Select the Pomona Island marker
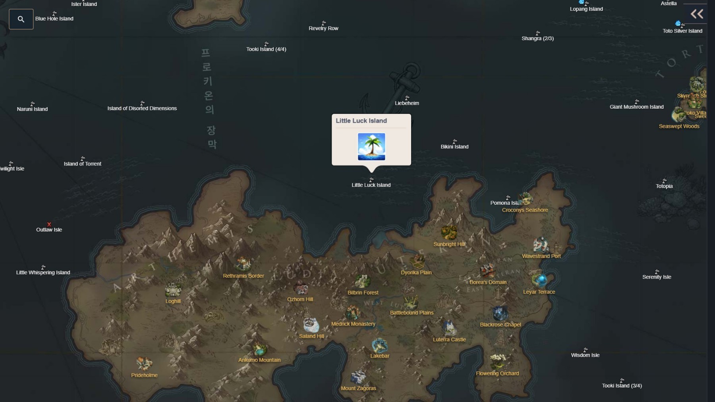 508,197
